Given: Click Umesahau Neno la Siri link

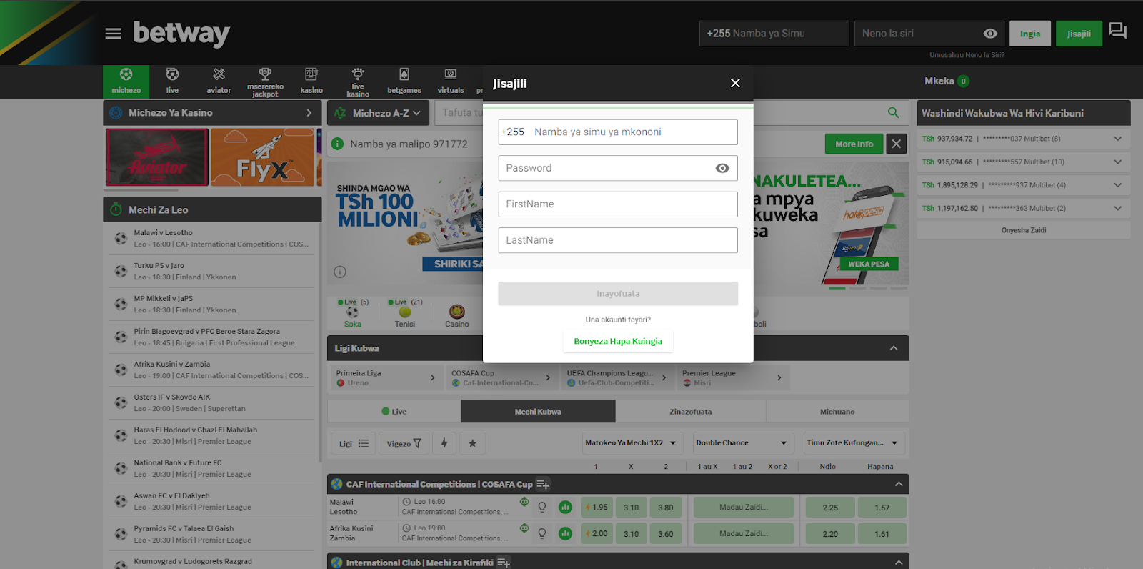Looking at the screenshot, I should point(967,55).
